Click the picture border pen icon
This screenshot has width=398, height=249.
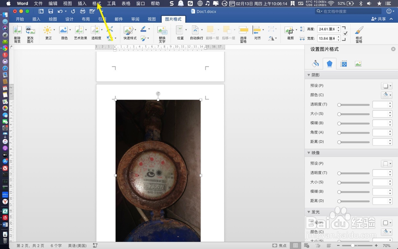pyautogui.click(x=143, y=29)
